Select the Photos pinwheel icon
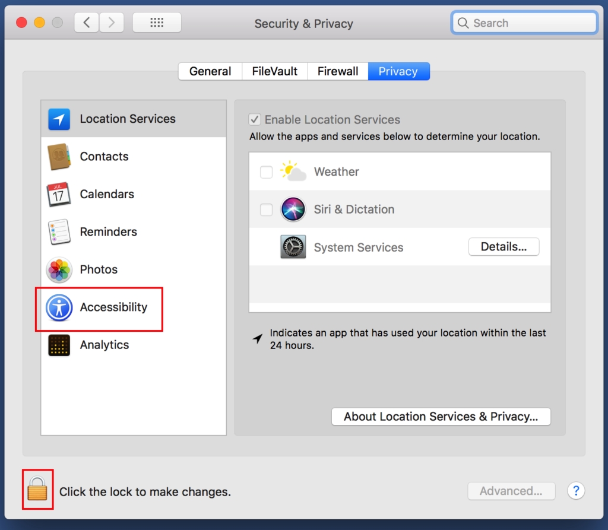This screenshot has height=530, width=608. click(x=59, y=270)
